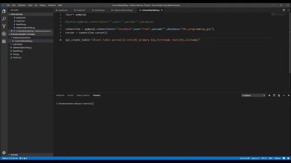Switch to the Problems panel tab
This screenshot has width=291, height=163.
[x=60, y=96]
